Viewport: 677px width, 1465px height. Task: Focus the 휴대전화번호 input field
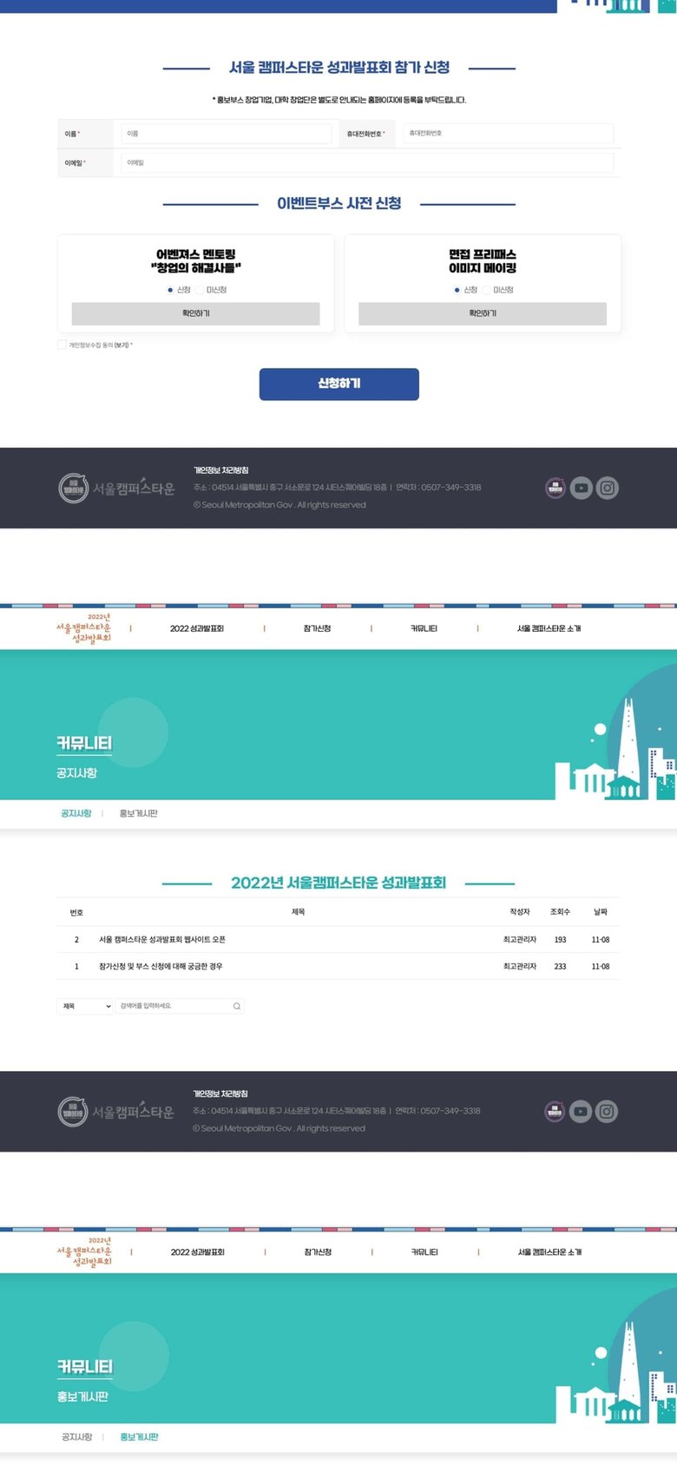(x=508, y=134)
